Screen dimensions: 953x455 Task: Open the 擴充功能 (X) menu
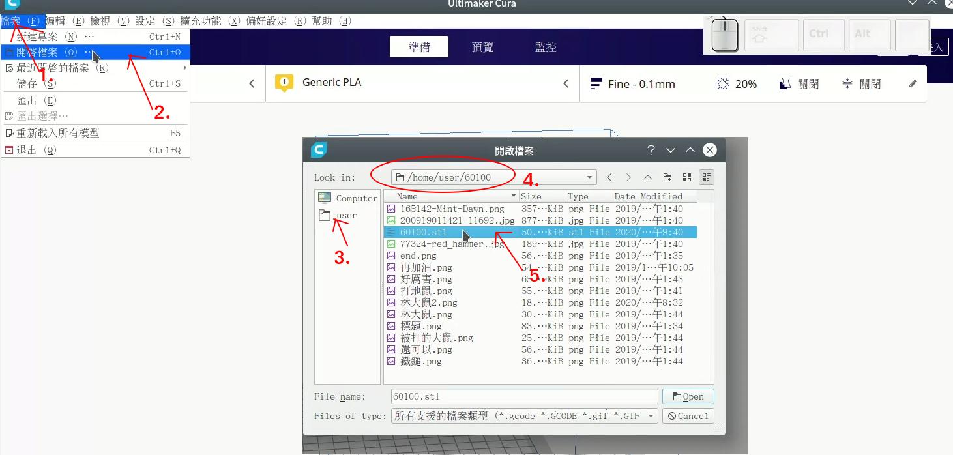pyautogui.click(x=211, y=21)
